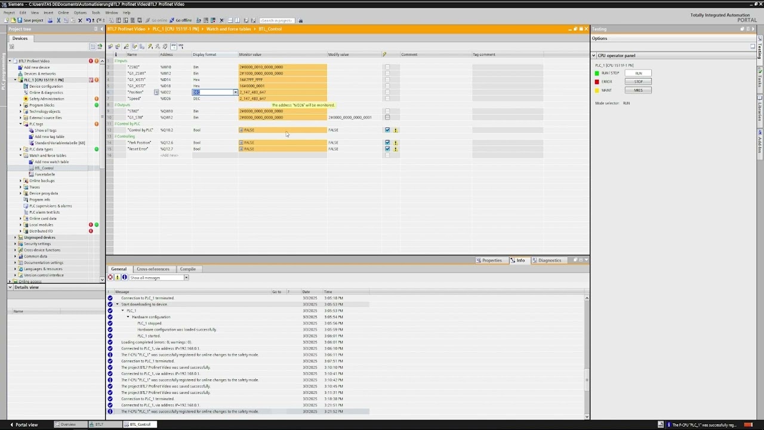Check the modify checkbox for Position row

(x=387, y=92)
